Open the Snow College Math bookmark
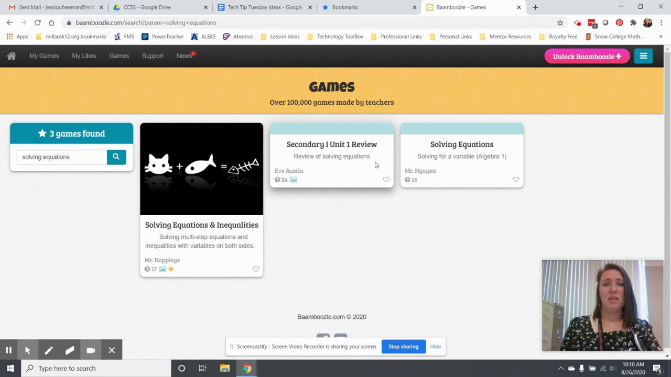 coord(614,37)
